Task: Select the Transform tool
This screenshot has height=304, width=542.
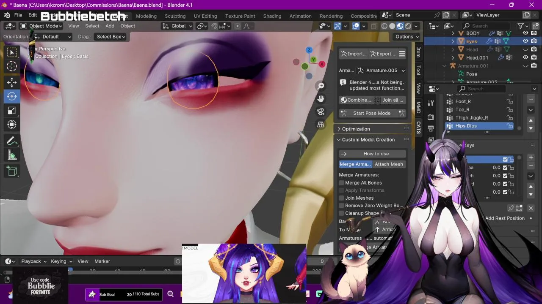Action: click(x=12, y=125)
